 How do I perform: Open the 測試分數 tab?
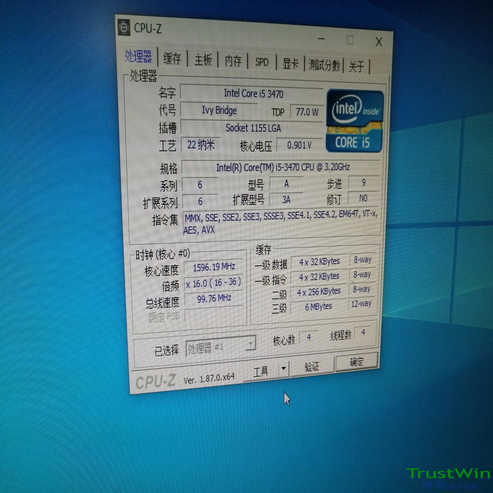pos(324,65)
